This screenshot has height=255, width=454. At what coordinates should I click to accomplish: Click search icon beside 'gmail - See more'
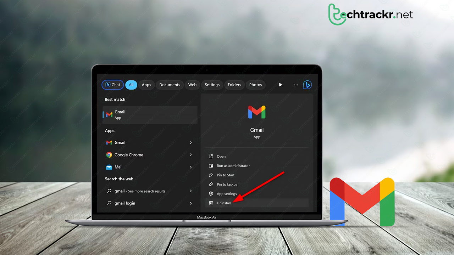tap(109, 191)
